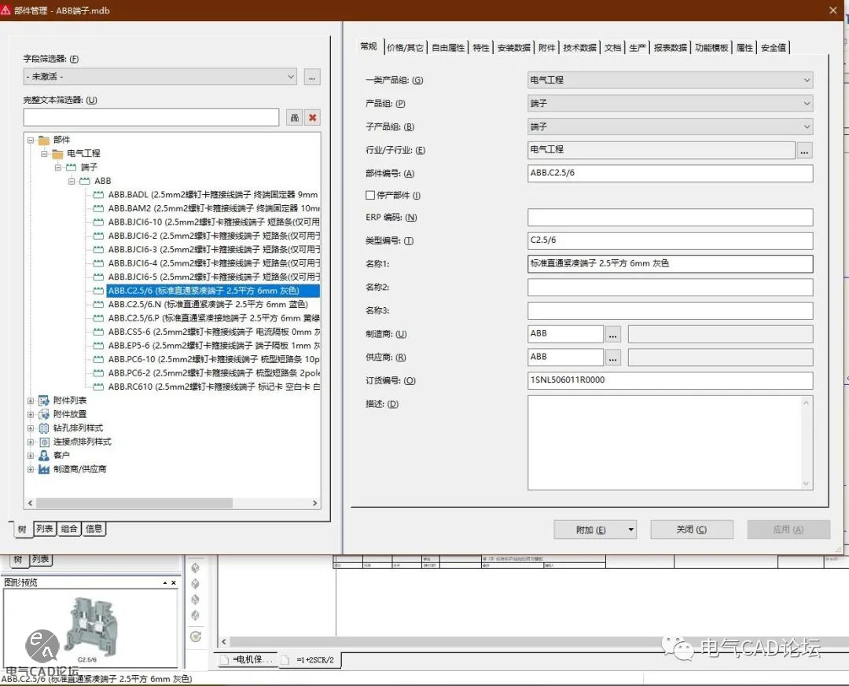Click the tree horizontal scrollbar
Image resolution: width=849 pixels, height=686 pixels.
tap(134, 504)
